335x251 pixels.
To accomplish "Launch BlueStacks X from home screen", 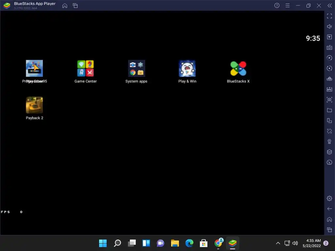I will click(238, 68).
